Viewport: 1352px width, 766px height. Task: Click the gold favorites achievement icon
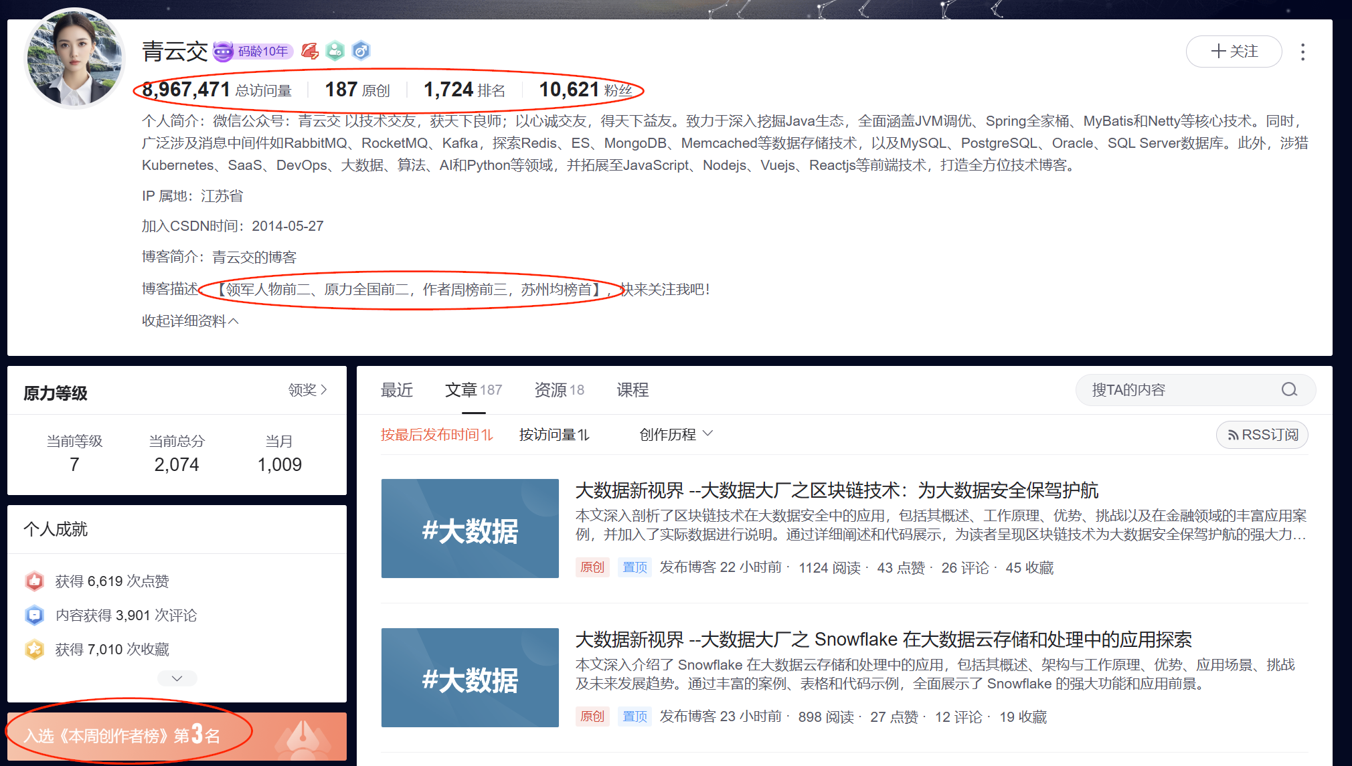pos(35,649)
